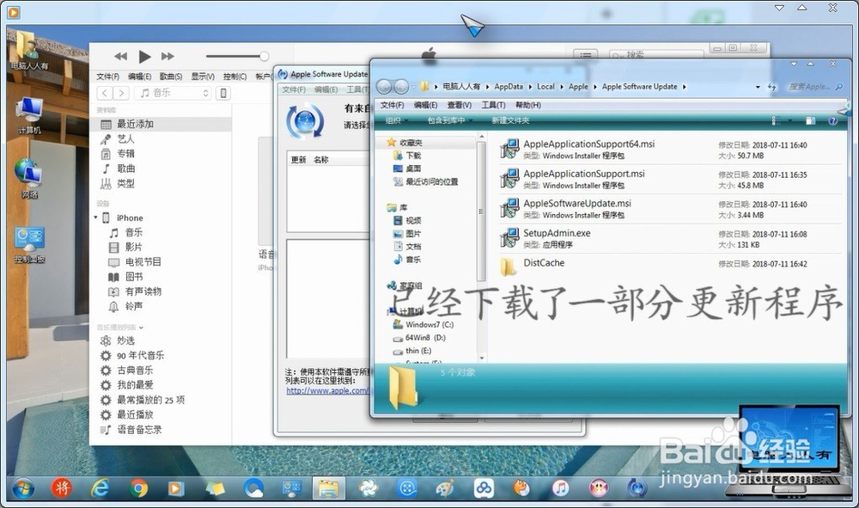This screenshot has width=859, height=508.
Task: Open the 音乐 media type dropdown in iTunes
Action: [x=174, y=93]
